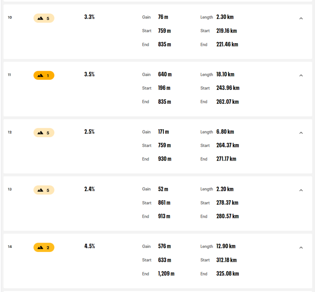The height and width of the screenshot is (292, 316).
Task: Click the 312.18 km start distance
Action: pos(227,260)
